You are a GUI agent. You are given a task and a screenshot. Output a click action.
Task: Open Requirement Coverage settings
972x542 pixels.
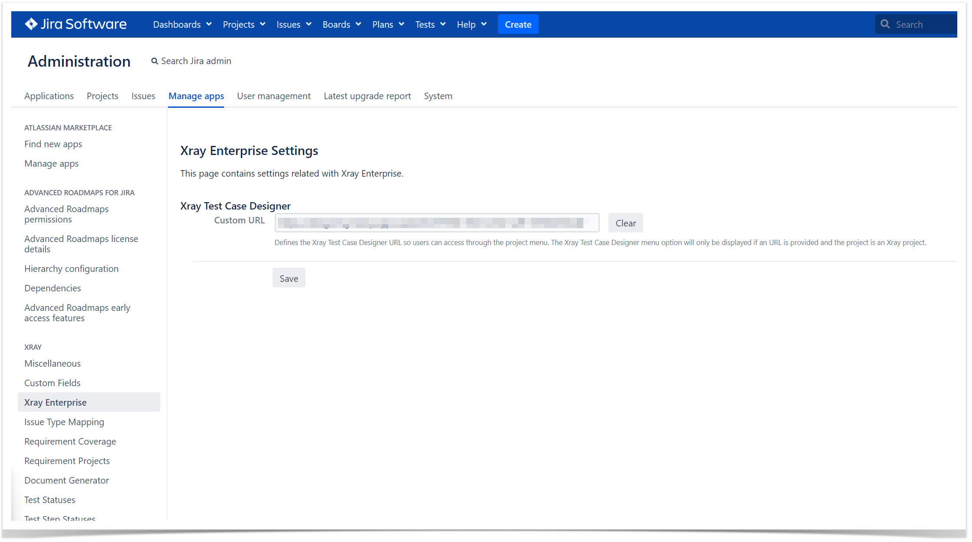point(70,442)
